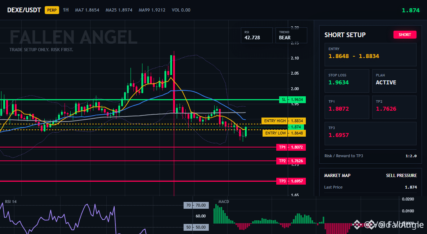This screenshot has height=234, width=427.
Task: Click the MA25 1.8974 indicator label
Action: (x=119, y=10)
